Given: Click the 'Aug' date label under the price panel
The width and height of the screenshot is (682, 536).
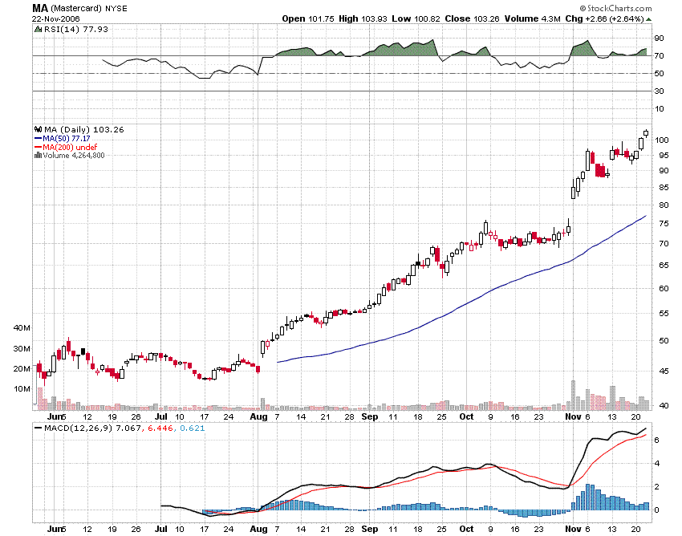Looking at the screenshot, I should (258, 416).
